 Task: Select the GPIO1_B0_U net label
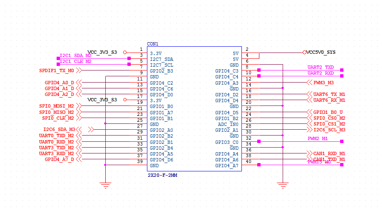pos(328,112)
